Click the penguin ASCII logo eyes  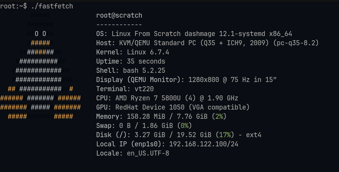40,34
